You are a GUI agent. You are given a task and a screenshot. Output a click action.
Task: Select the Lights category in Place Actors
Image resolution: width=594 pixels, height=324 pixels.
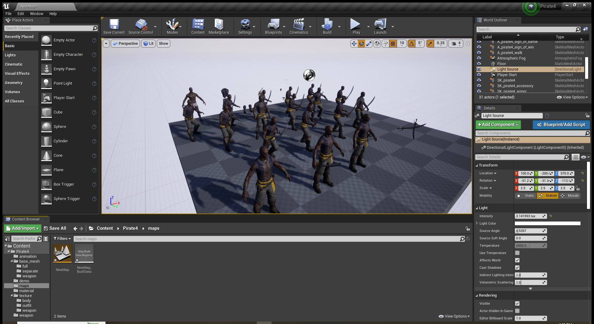pyautogui.click(x=21, y=55)
